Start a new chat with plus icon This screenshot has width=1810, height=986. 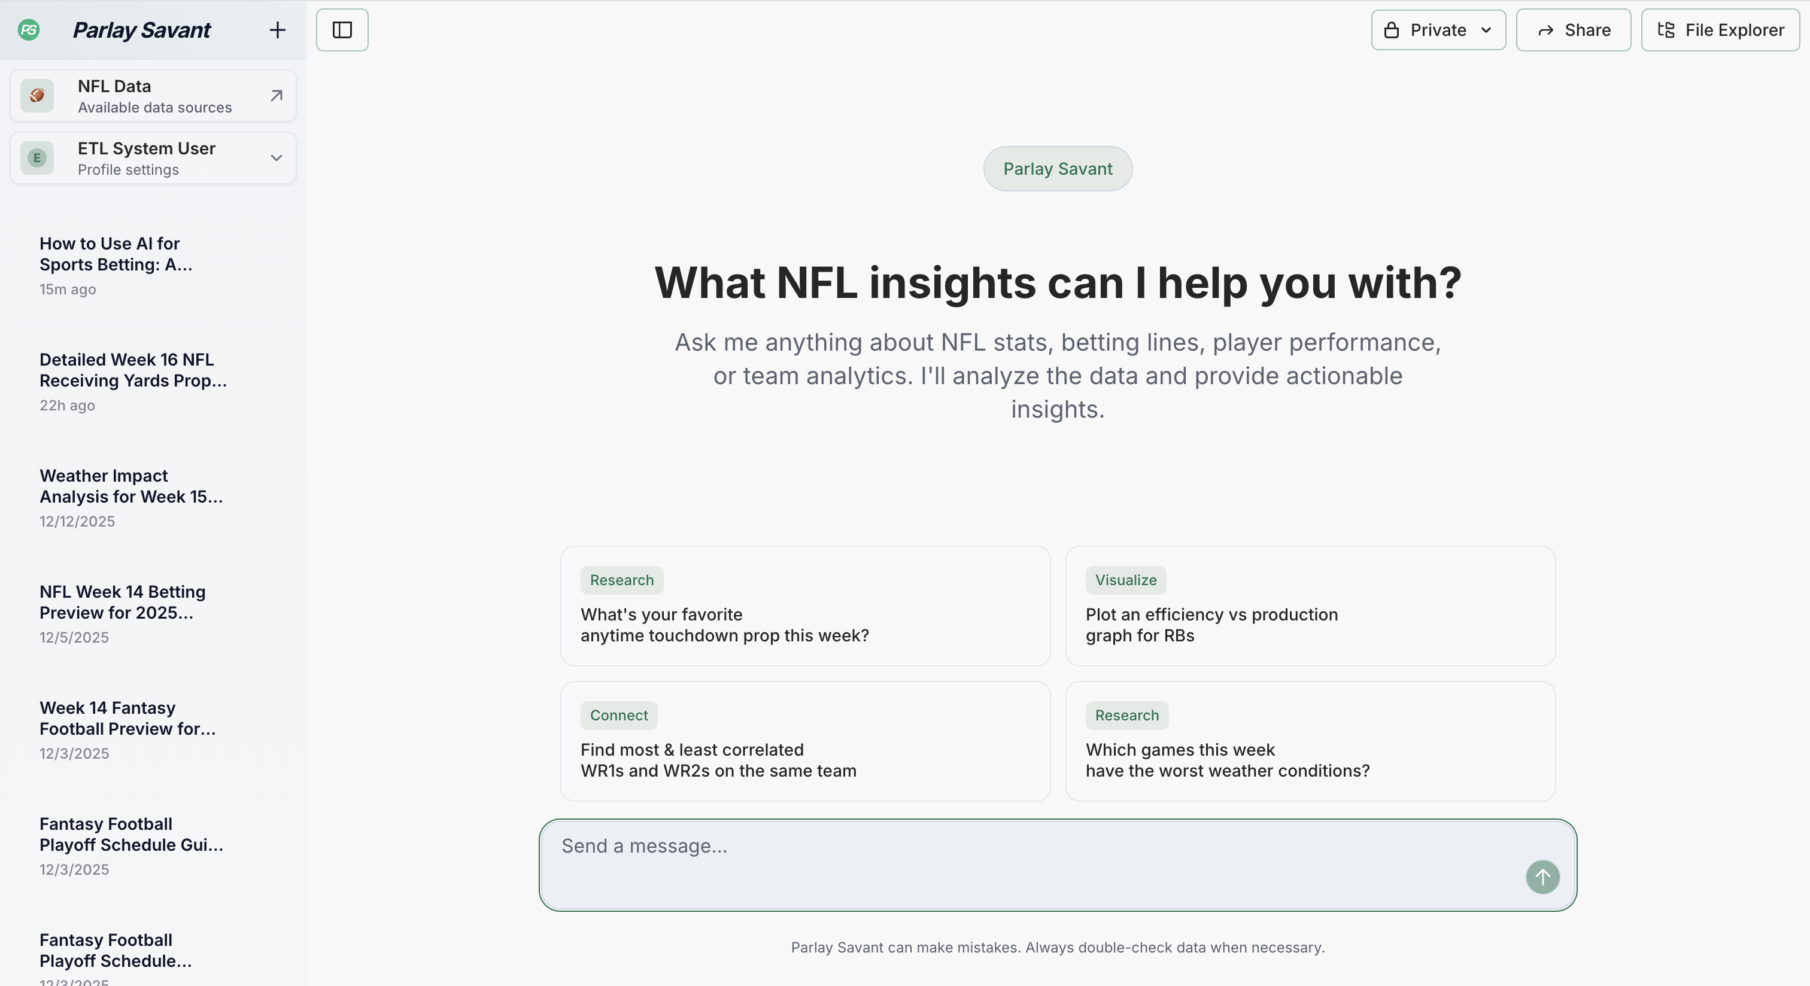[x=278, y=30]
